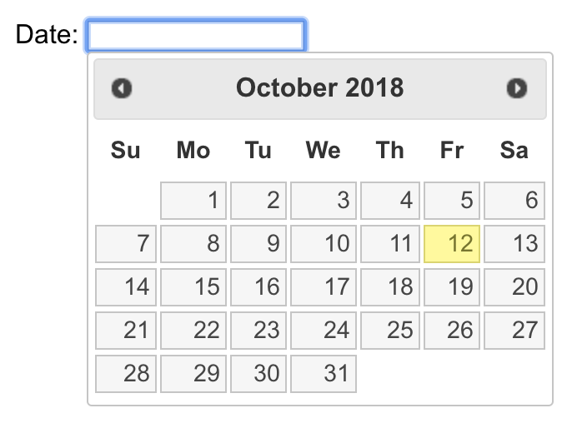587x443 pixels.
Task: Click date 9 in calendar
Action: click(258, 244)
